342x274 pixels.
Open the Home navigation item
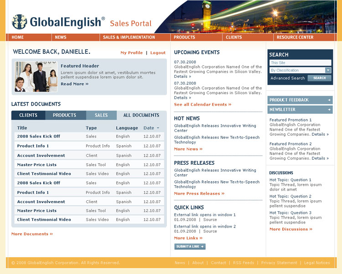[17, 37]
